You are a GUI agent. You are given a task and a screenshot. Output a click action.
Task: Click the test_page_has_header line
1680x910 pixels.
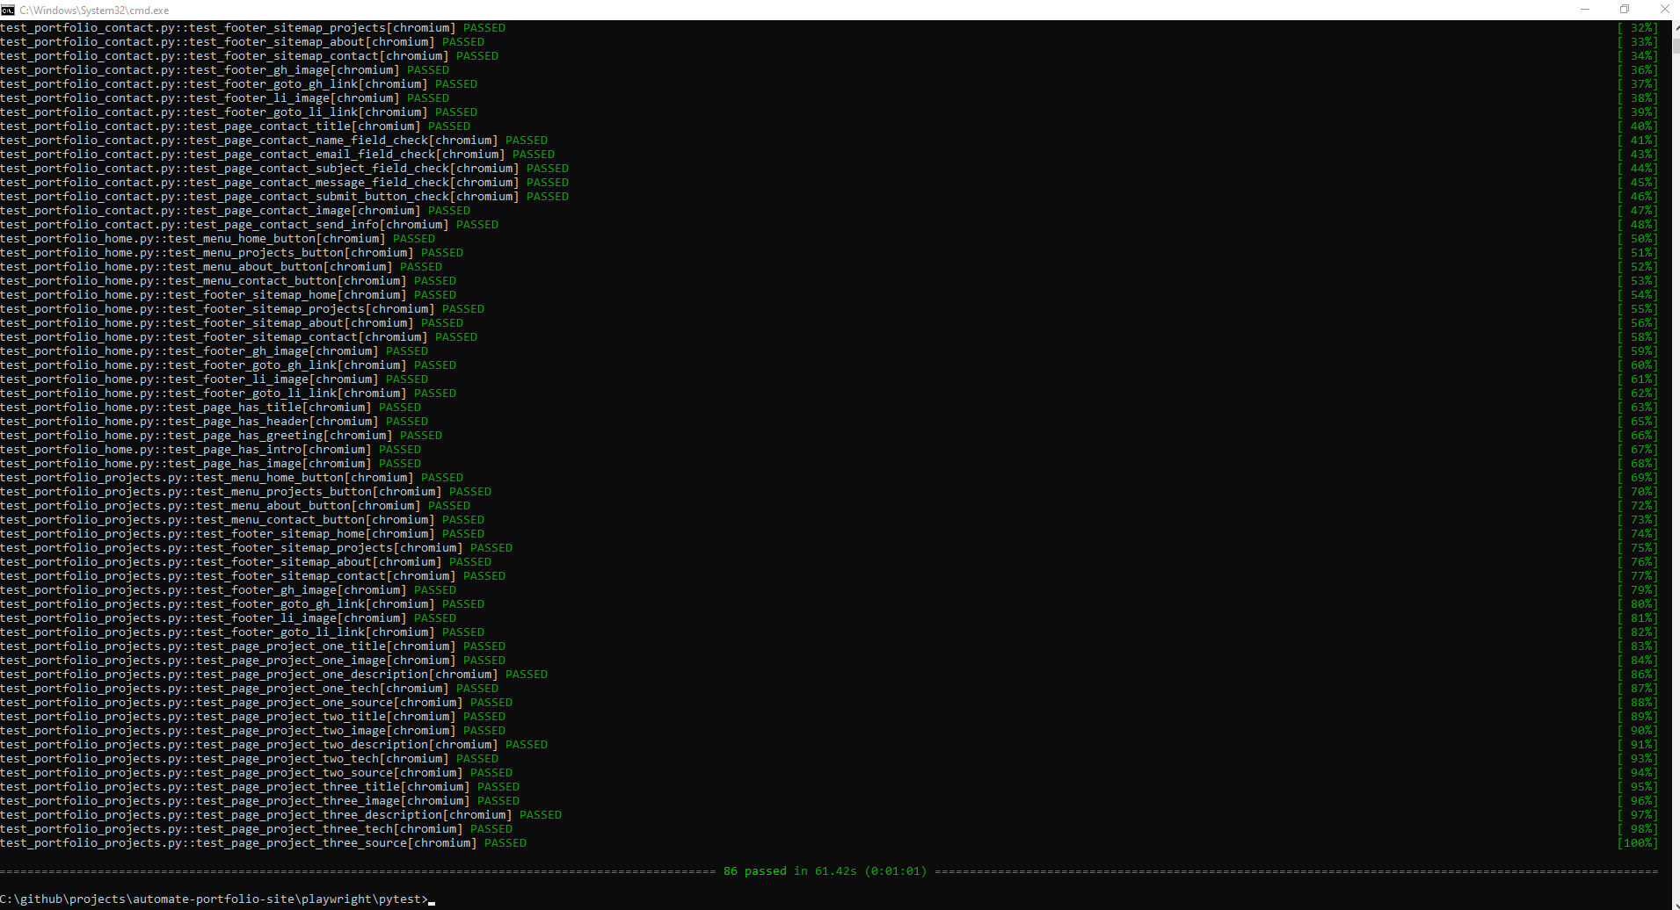click(x=214, y=422)
